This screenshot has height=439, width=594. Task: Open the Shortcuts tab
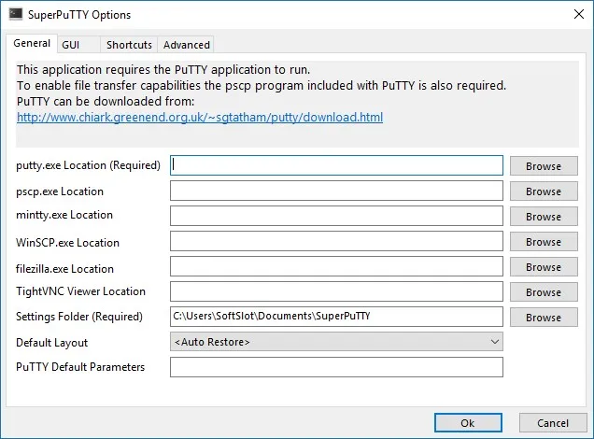coord(129,45)
